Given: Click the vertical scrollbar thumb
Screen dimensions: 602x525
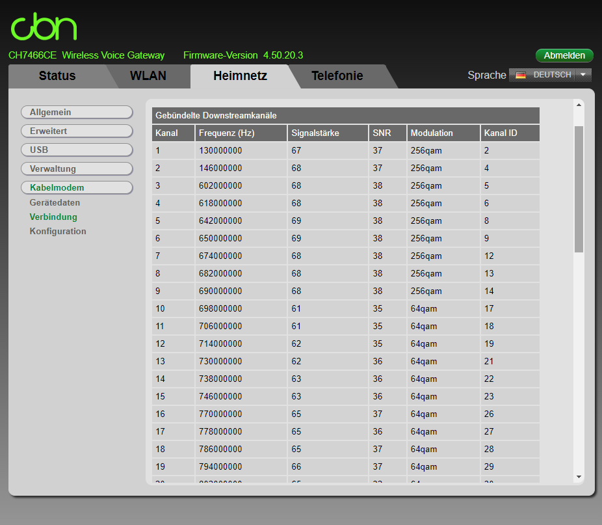Looking at the screenshot, I should tap(579, 189).
